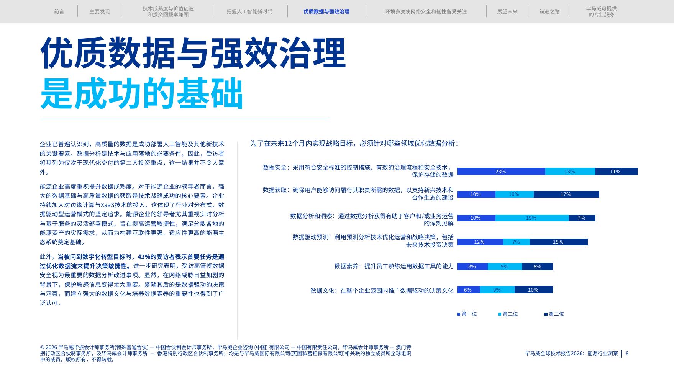Select the 23% segment of 数据安全 bar
674x379 pixels.
click(500, 172)
